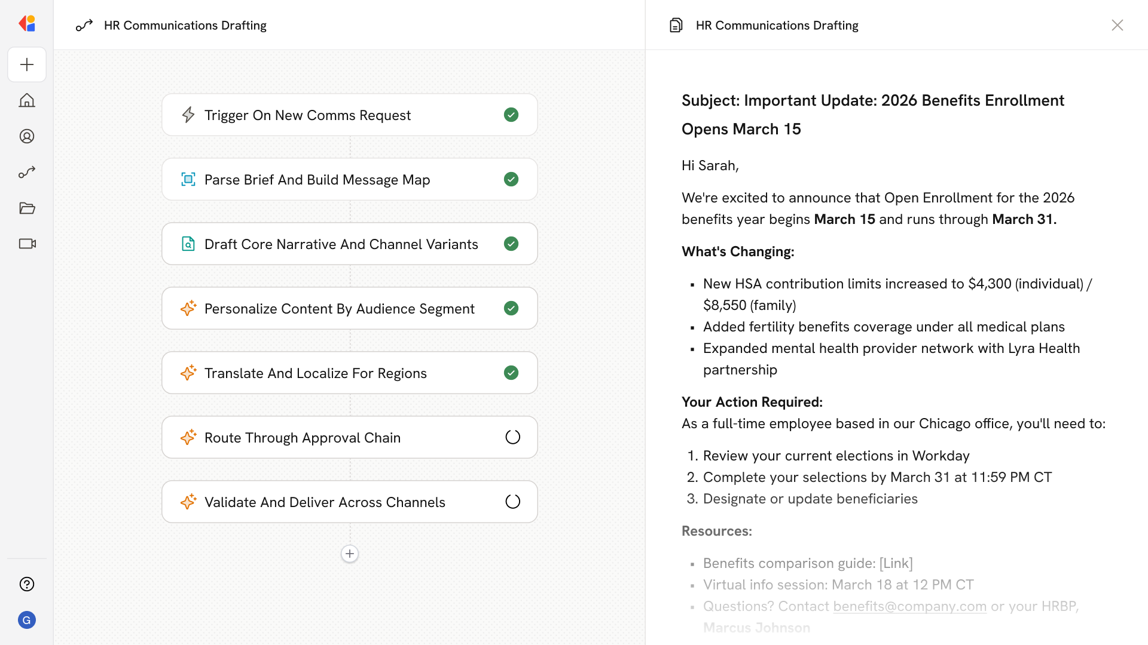Click the Validate And Deliver pending status circle
Screen dimensions: 1148x645
512,502
